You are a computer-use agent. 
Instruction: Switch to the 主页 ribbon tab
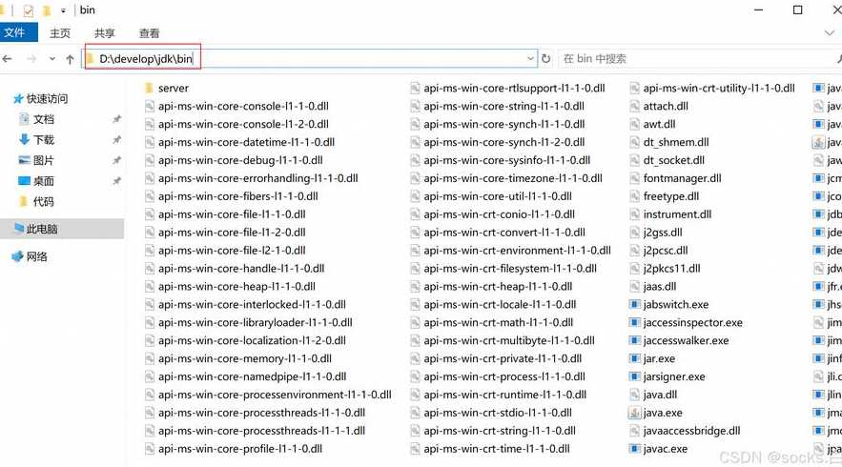pyautogui.click(x=60, y=33)
